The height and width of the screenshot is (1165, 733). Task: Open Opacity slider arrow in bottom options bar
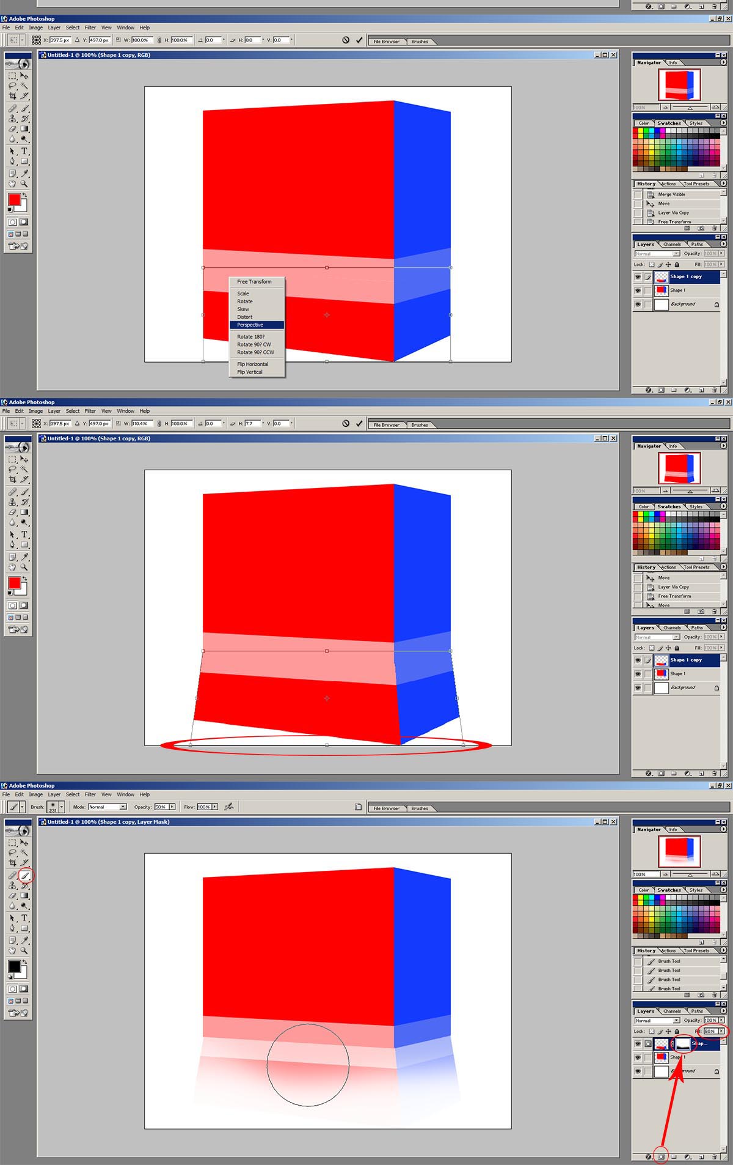pyautogui.click(x=172, y=807)
